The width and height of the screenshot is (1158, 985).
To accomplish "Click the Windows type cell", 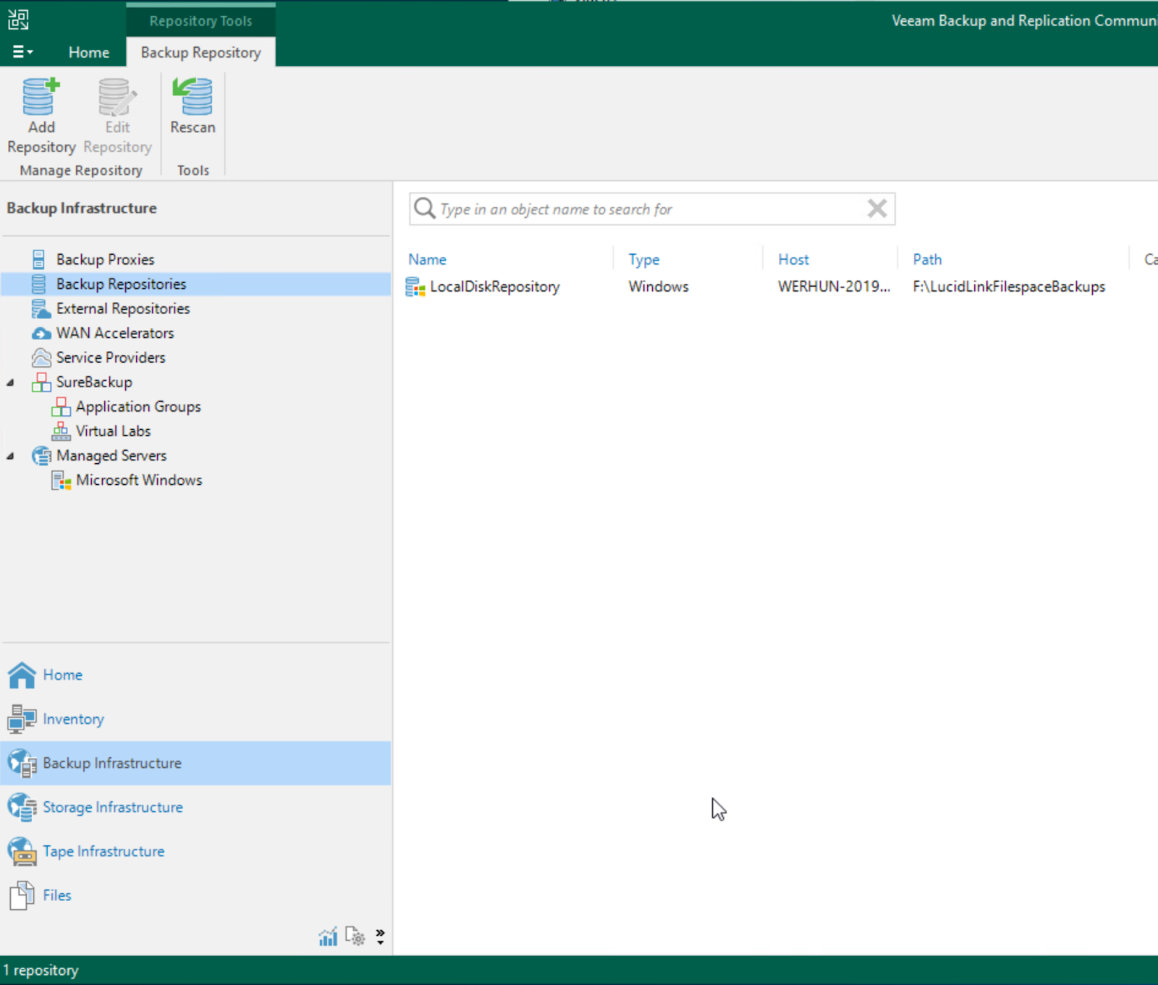I will pos(659,287).
